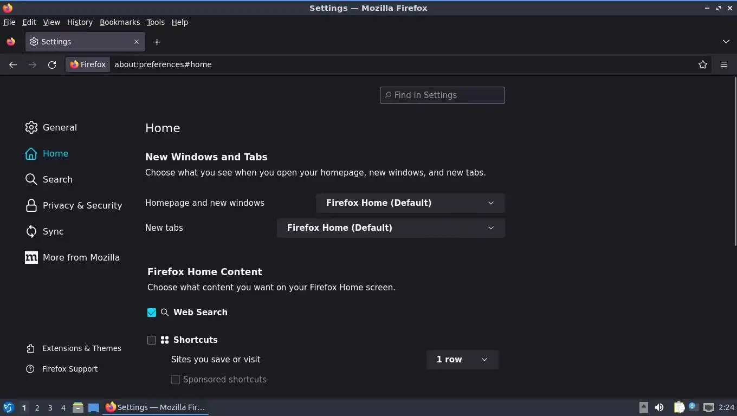
Task: Open the History menu
Action: (x=80, y=22)
